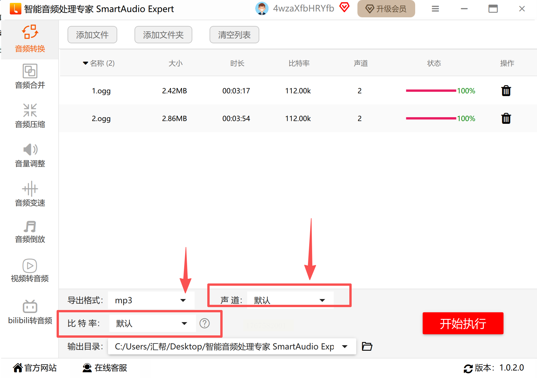Click the 比特率 column header
Image resolution: width=537 pixels, height=381 pixels.
299,63
